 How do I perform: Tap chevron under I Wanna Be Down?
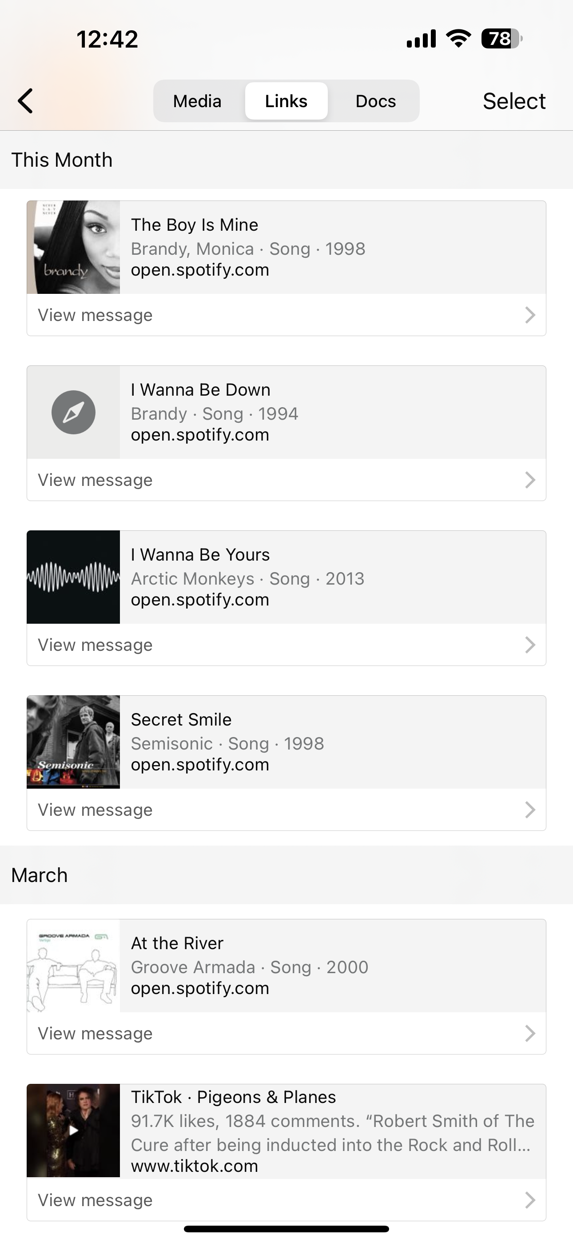click(529, 480)
